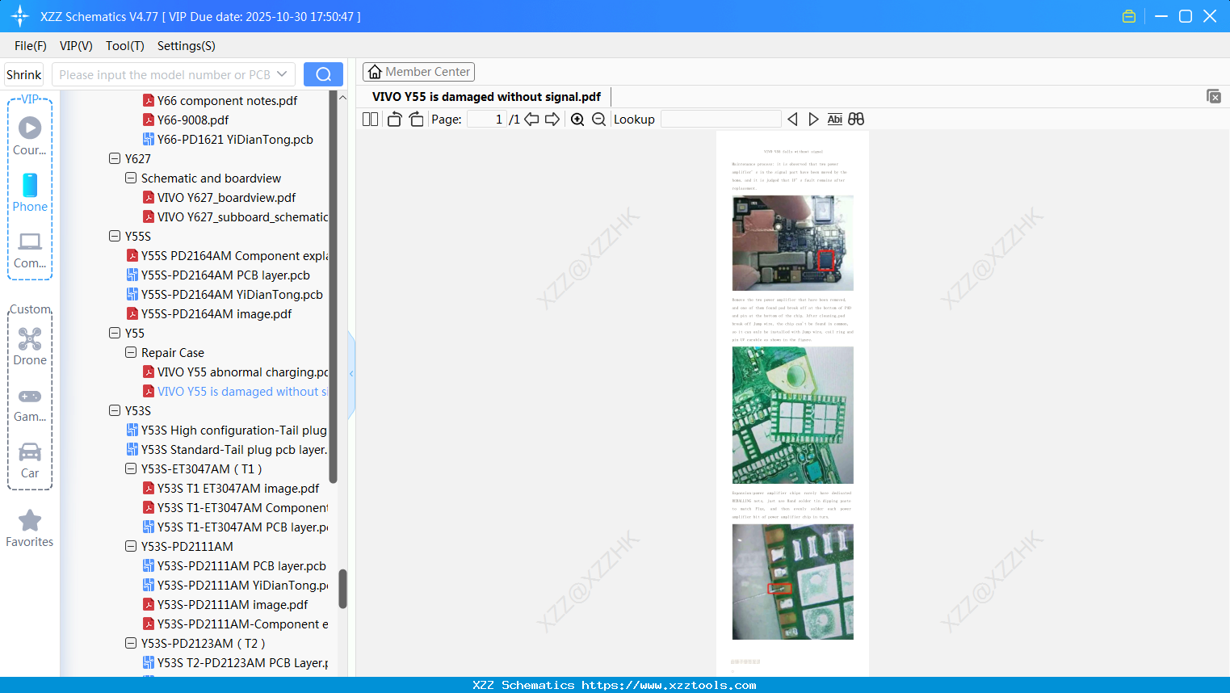
Task: Collapse the Repair Case folder under Y55
Action: (x=130, y=352)
